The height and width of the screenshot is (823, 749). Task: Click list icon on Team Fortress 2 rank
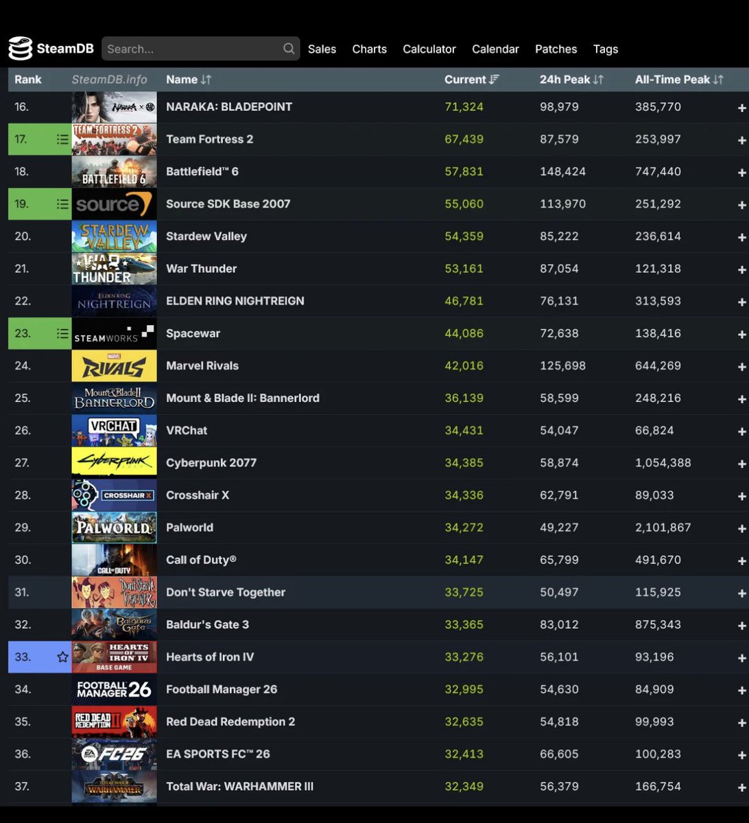coord(62,139)
